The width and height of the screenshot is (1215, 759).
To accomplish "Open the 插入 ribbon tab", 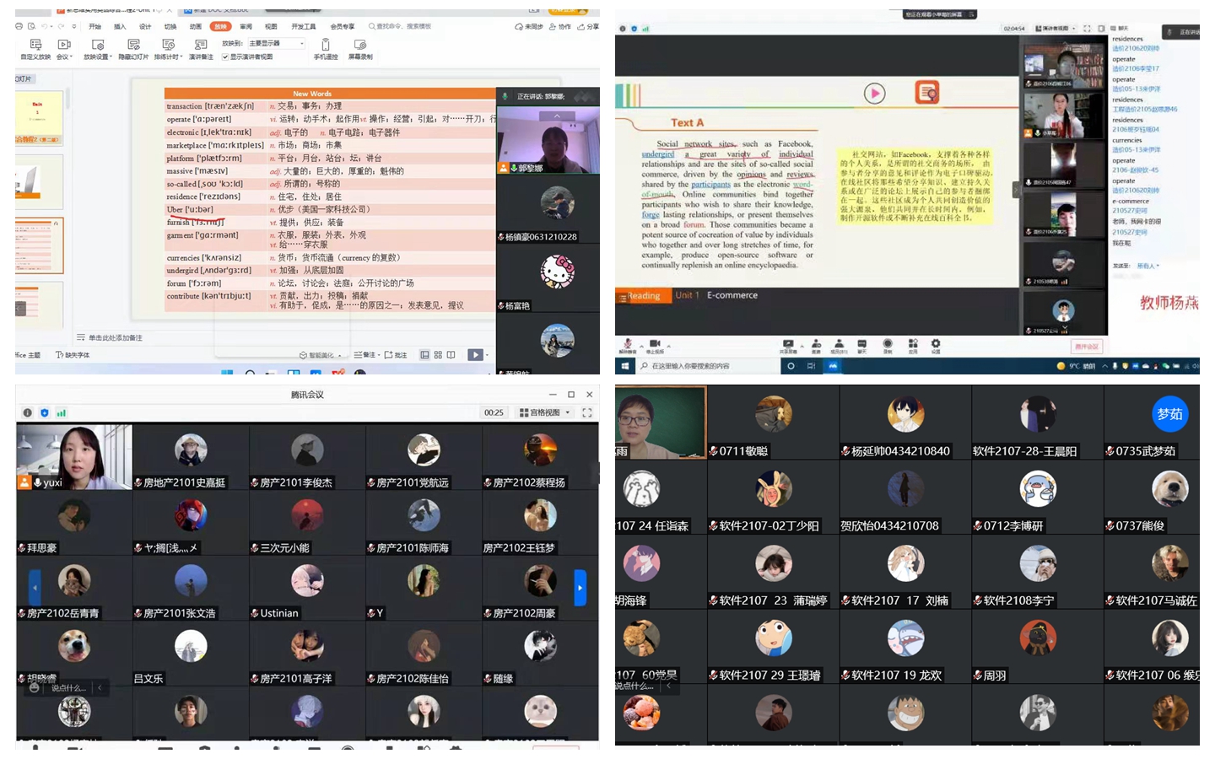I will click(120, 26).
